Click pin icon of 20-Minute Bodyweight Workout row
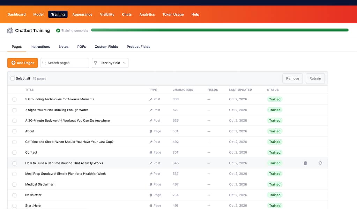Image resolution: width=357 pixels, height=209 pixels. coord(151,121)
